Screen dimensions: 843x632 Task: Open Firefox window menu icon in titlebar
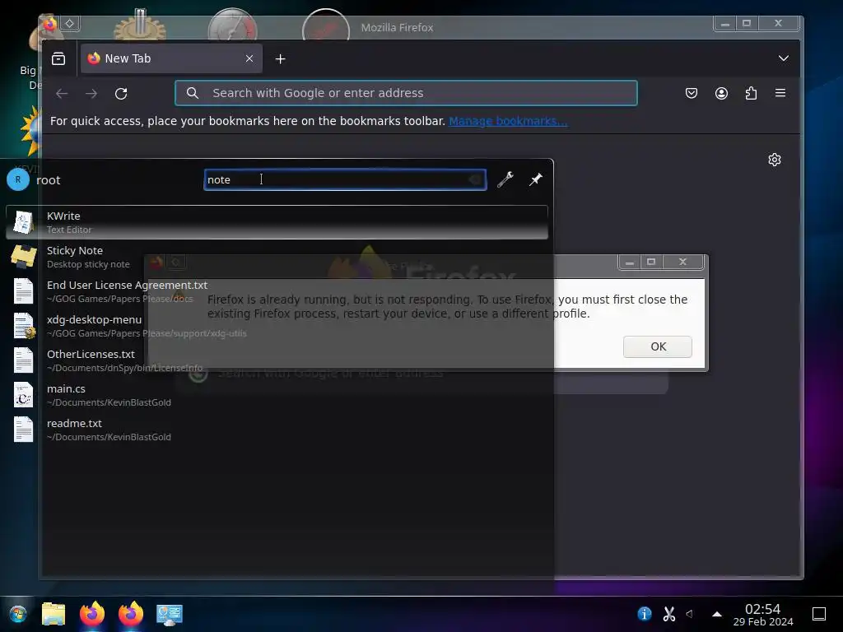click(50, 24)
